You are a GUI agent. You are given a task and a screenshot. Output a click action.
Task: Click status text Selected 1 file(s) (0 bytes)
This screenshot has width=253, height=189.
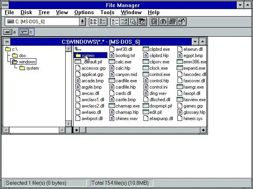click(x=36, y=183)
